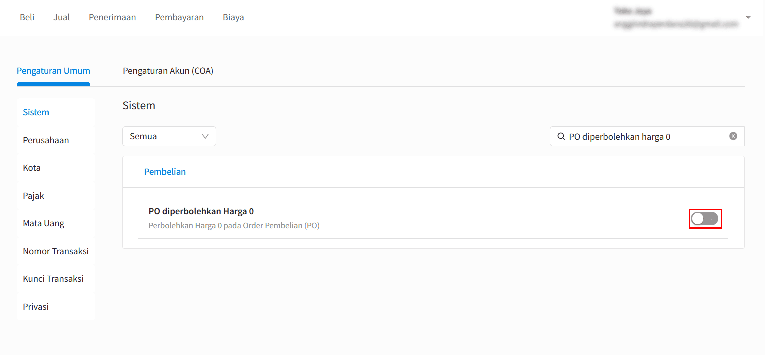The width and height of the screenshot is (765, 355).
Task: Click the Semua dropdown chevron
Action: click(205, 136)
